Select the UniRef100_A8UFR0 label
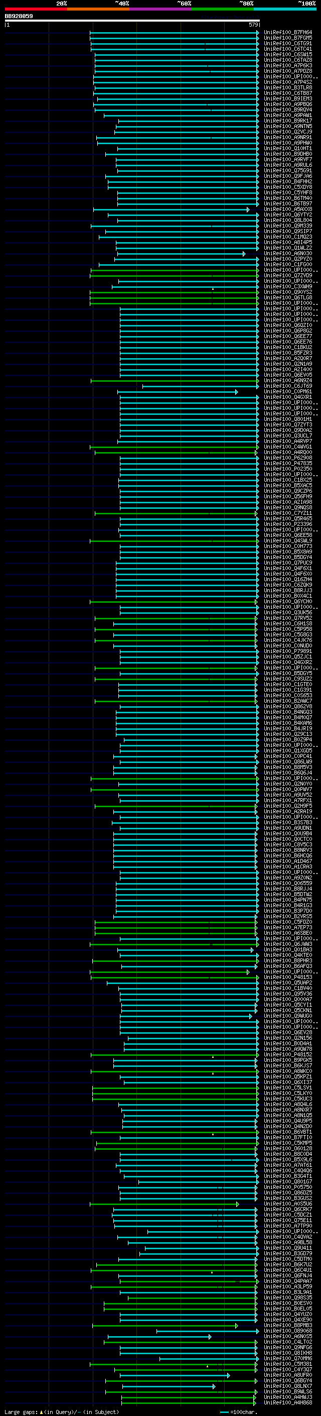The height and width of the screenshot is (1416, 321). pos(288,1375)
